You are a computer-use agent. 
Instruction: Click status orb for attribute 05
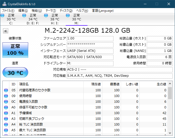6,90
